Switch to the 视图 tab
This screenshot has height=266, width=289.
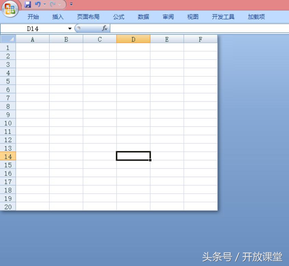(x=193, y=17)
